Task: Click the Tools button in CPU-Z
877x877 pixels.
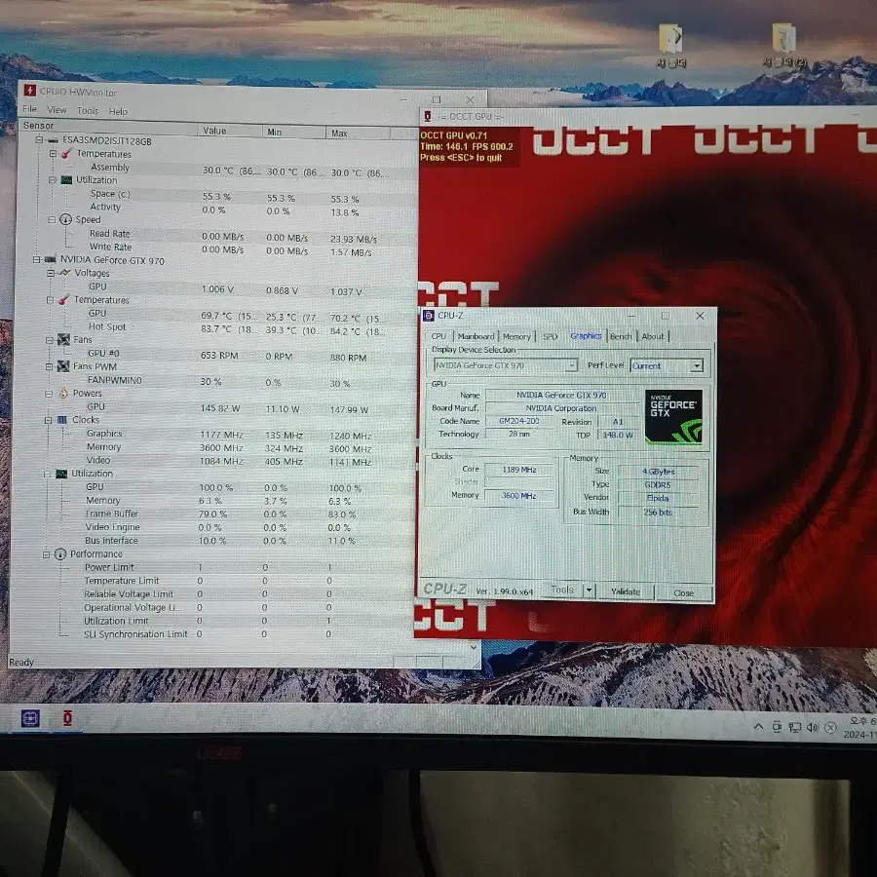Action: [562, 591]
